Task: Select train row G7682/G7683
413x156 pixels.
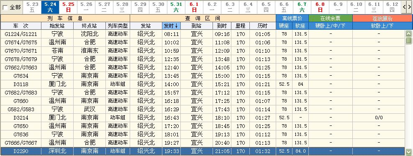Action: tap(203, 92)
